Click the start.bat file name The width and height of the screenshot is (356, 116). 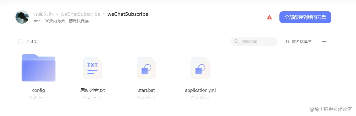147,90
